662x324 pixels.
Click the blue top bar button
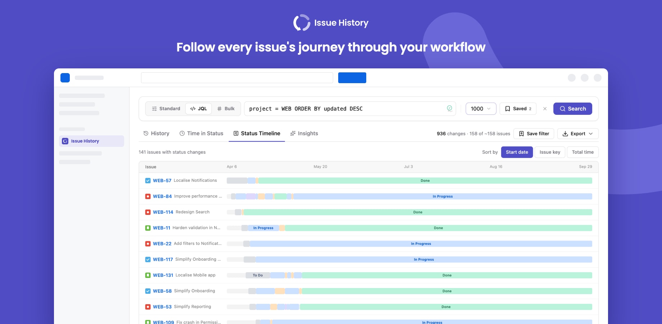pos(352,78)
